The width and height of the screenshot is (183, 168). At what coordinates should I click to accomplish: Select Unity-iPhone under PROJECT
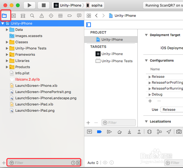pyautogui.click(x=111, y=40)
